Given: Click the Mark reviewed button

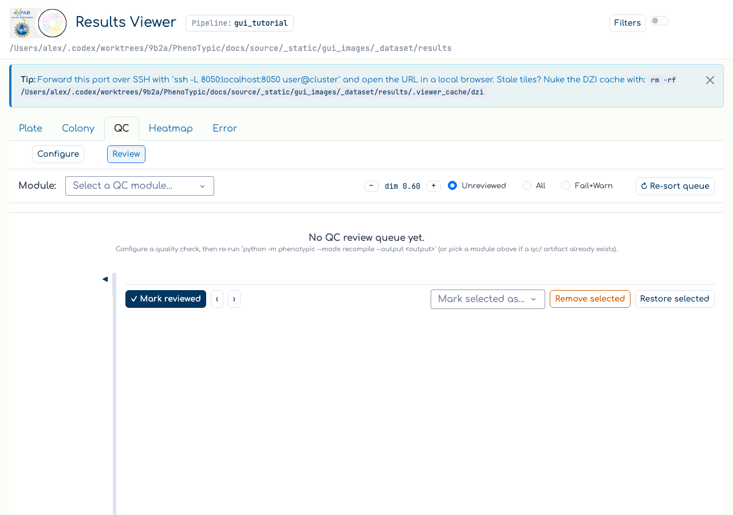Looking at the screenshot, I should 165,299.
